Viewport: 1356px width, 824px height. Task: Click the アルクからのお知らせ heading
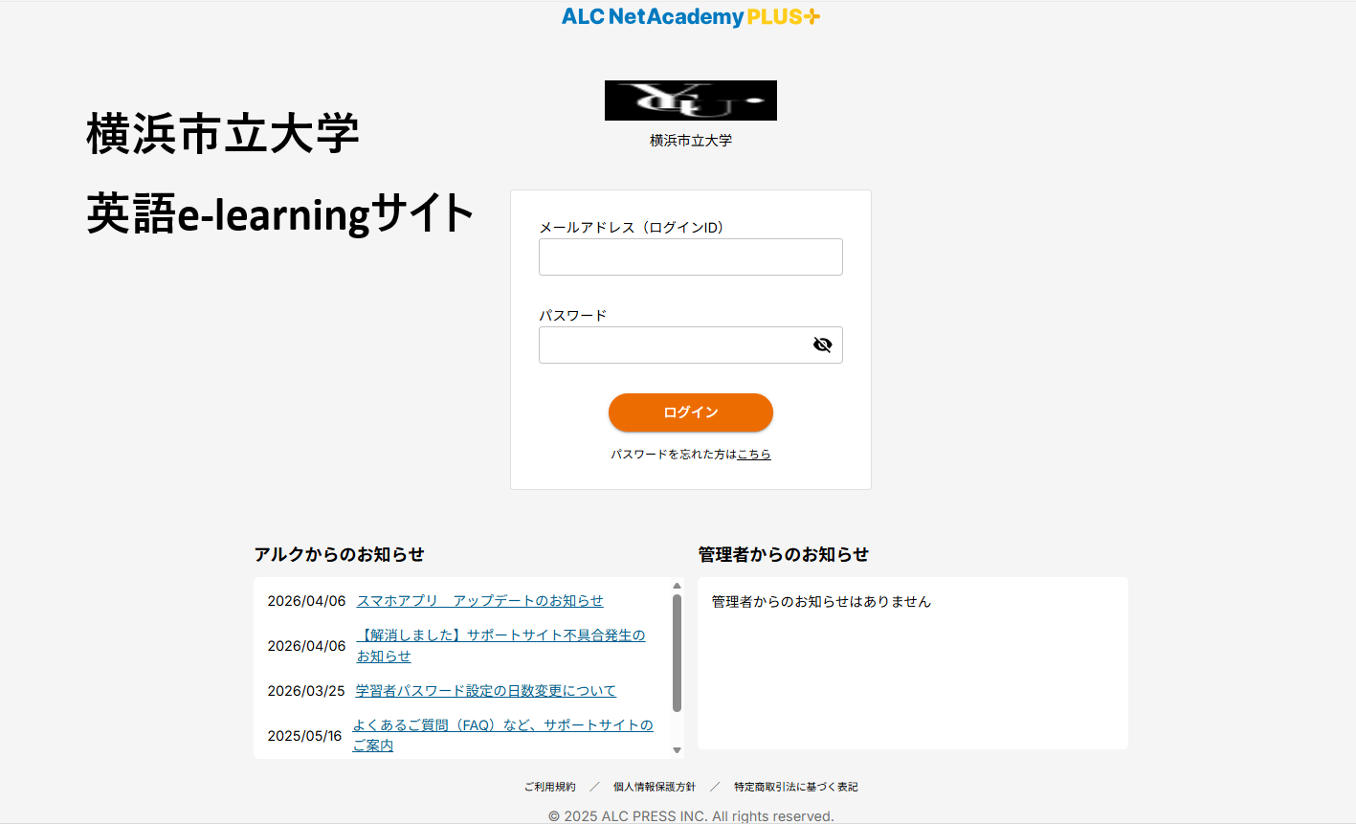click(339, 554)
